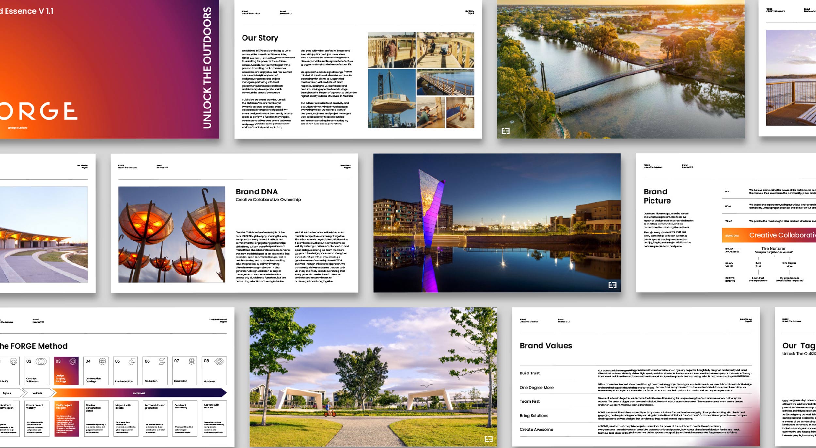The image size is (816, 448).
Task: Click the concentric circles icon on card 01
Action: [x=13, y=361]
